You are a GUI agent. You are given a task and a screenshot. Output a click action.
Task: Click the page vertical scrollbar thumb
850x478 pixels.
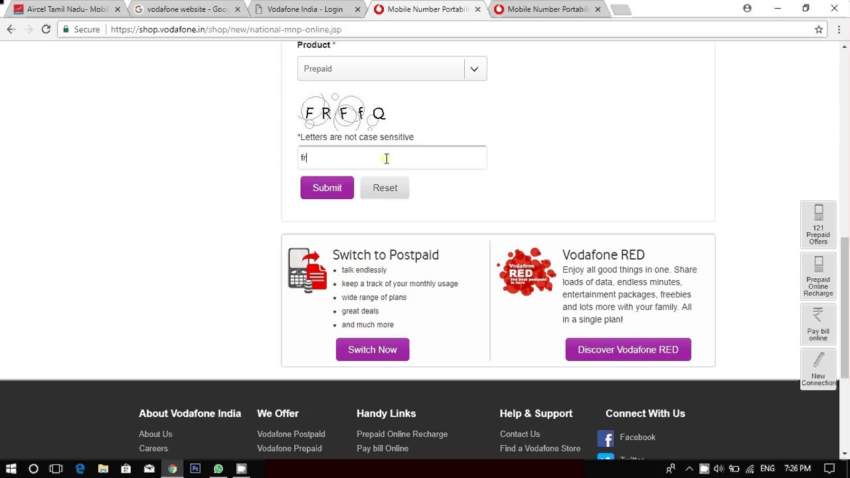tap(845, 308)
